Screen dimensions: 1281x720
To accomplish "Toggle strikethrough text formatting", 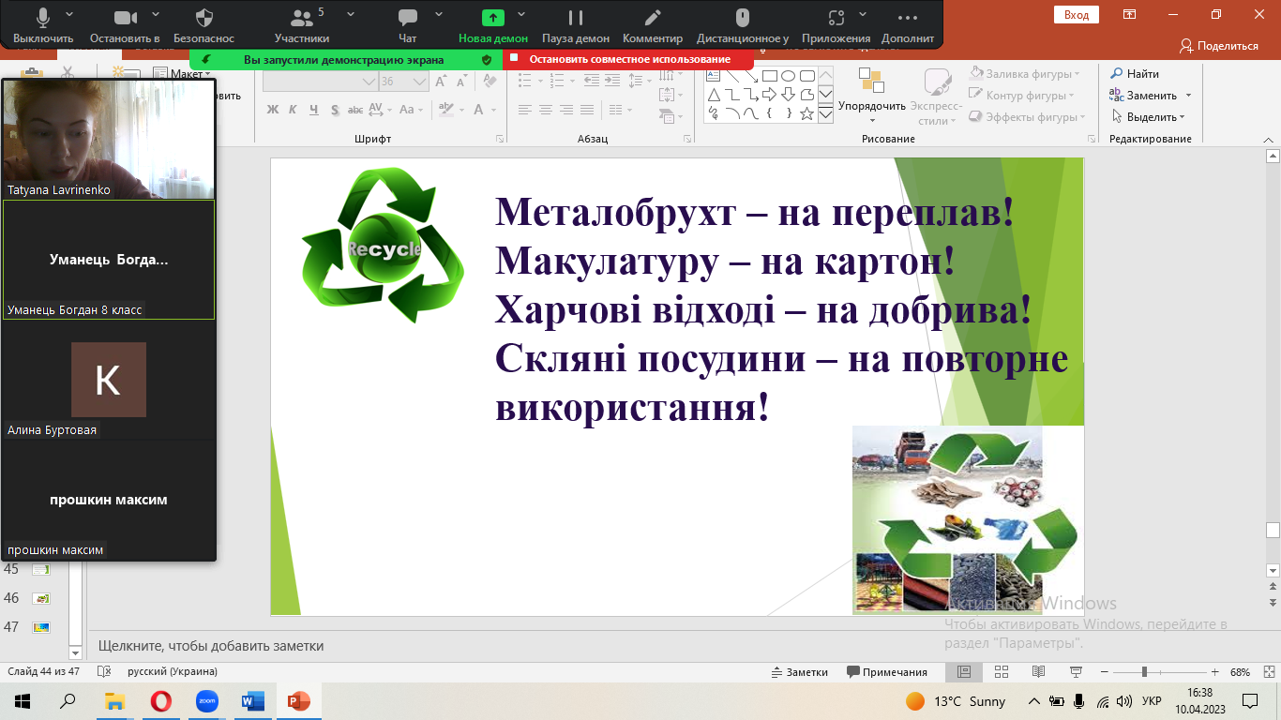I will click(355, 110).
